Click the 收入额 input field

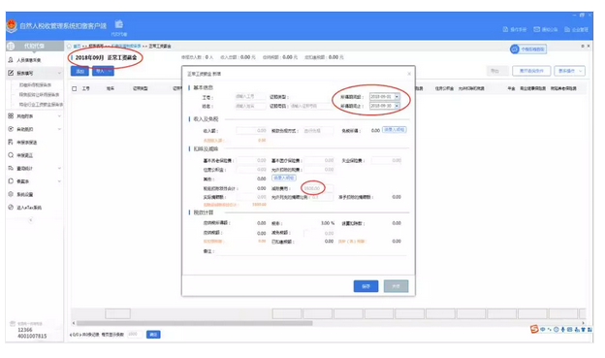[251, 131]
